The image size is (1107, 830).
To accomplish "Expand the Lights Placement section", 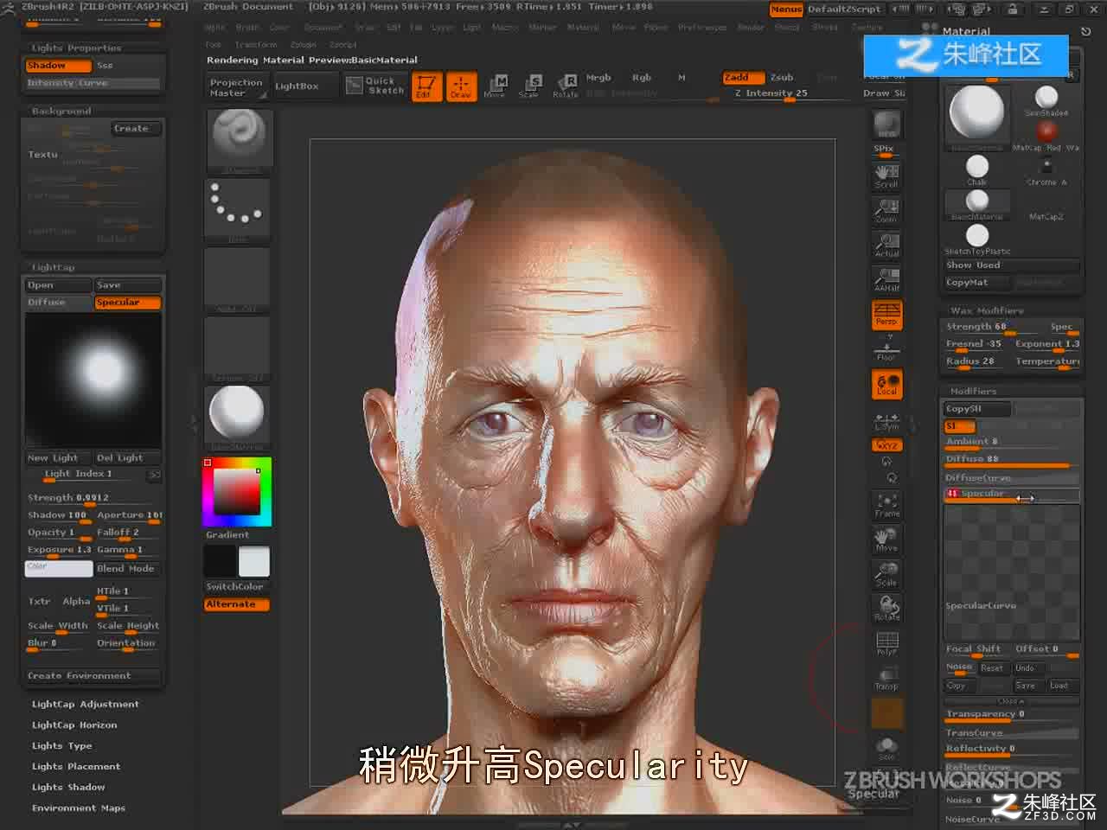I will point(75,767).
